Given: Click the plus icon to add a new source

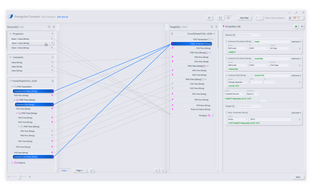Looking at the screenshot, I should (x=53, y=27).
